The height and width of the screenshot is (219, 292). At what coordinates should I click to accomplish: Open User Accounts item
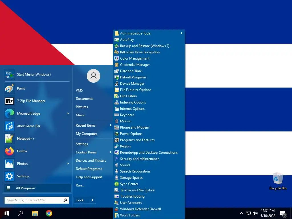coord(149,203)
